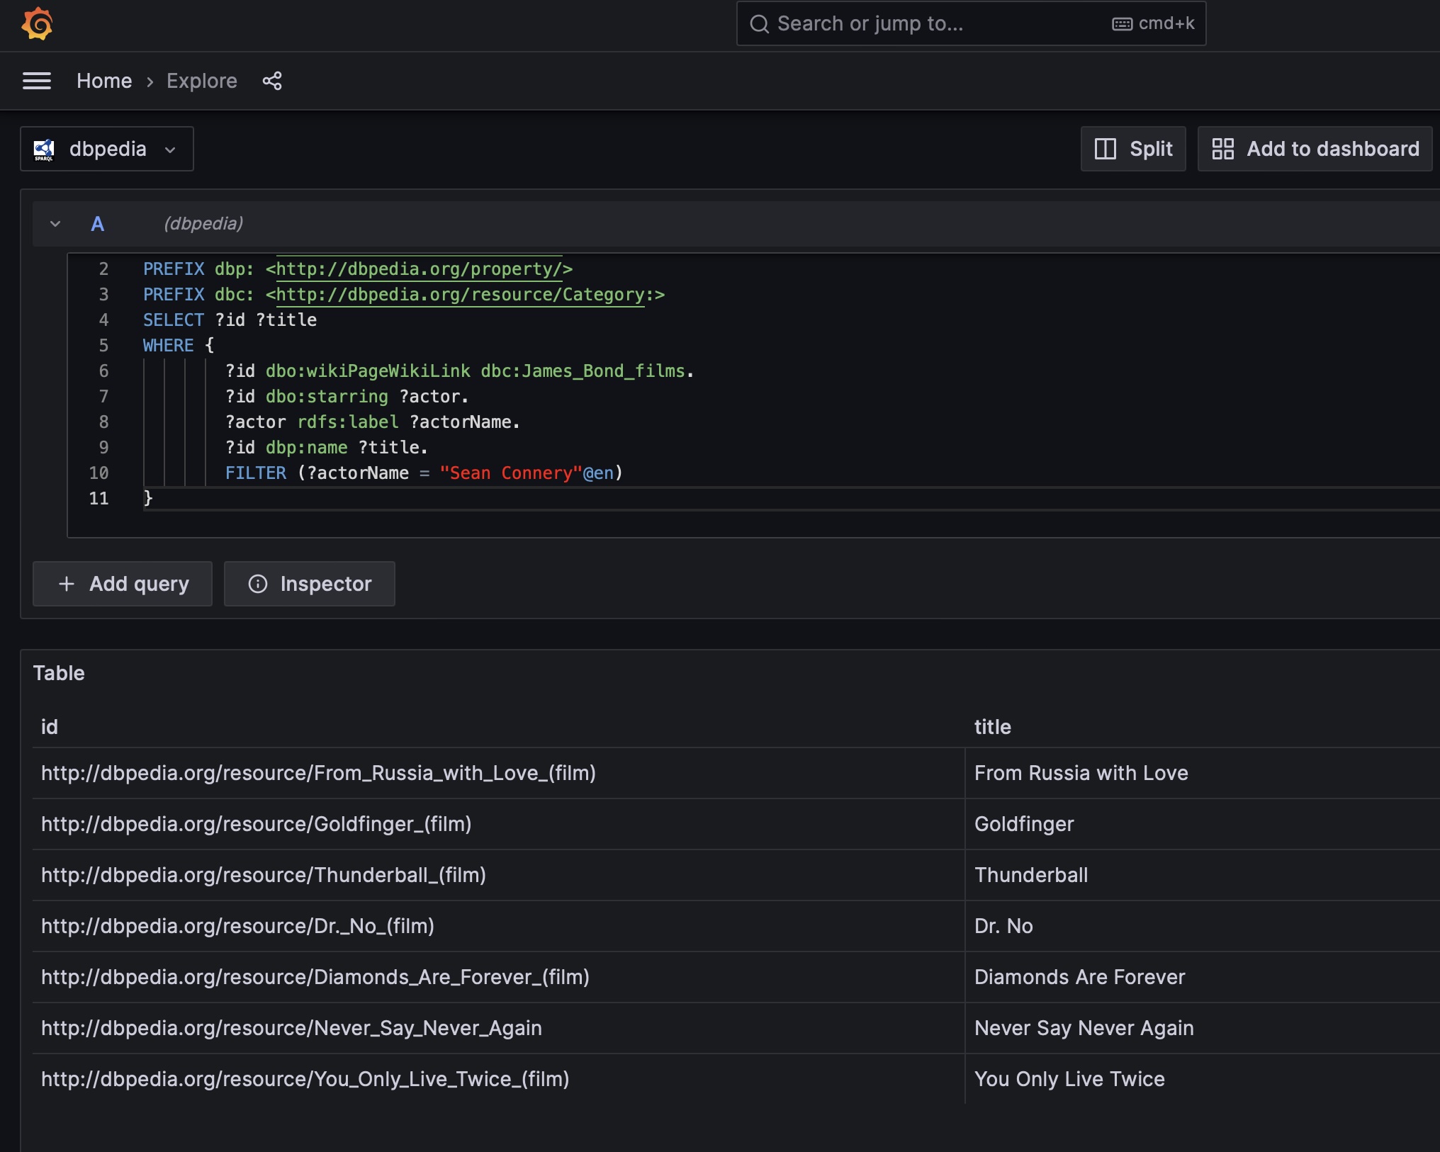Click the Grafana logo icon
This screenshot has height=1152, width=1440.
[37, 24]
